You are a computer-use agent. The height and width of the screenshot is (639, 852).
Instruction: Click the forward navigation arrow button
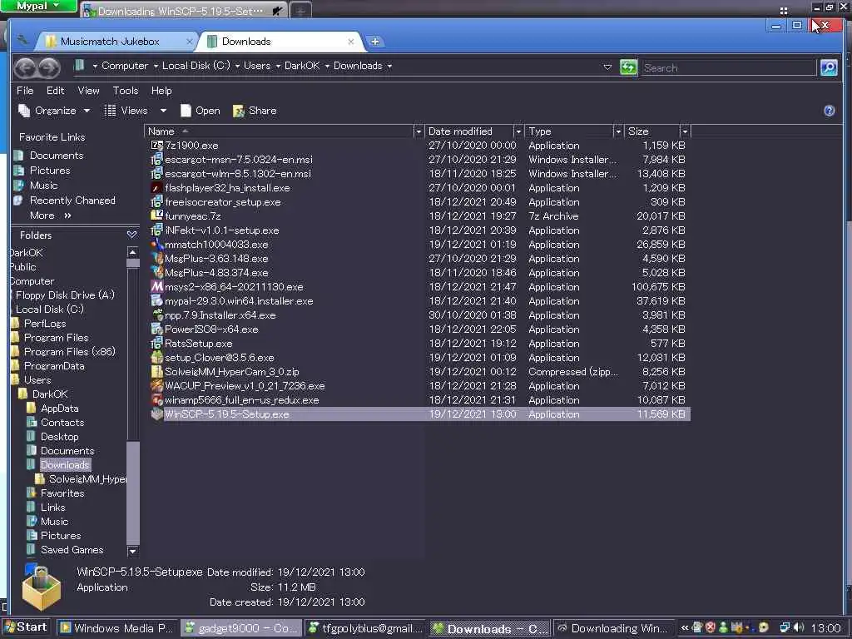(x=49, y=67)
